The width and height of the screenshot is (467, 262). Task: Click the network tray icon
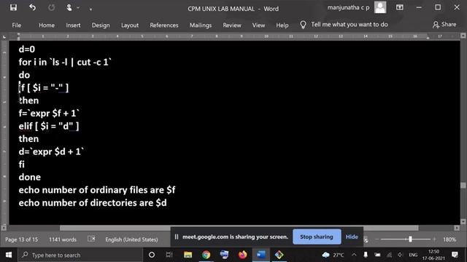[x=389, y=255]
